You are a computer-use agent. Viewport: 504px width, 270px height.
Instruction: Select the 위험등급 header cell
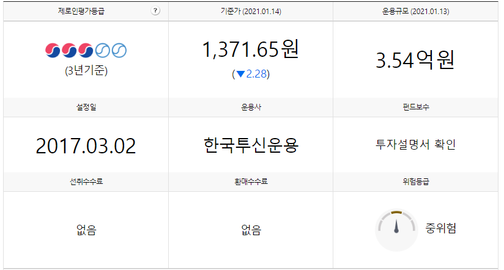pyautogui.click(x=415, y=181)
